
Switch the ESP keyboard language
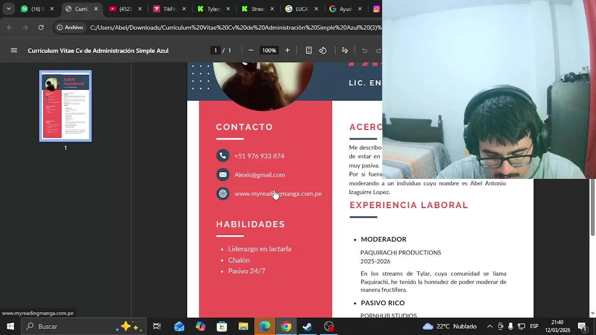[x=534, y=326]
